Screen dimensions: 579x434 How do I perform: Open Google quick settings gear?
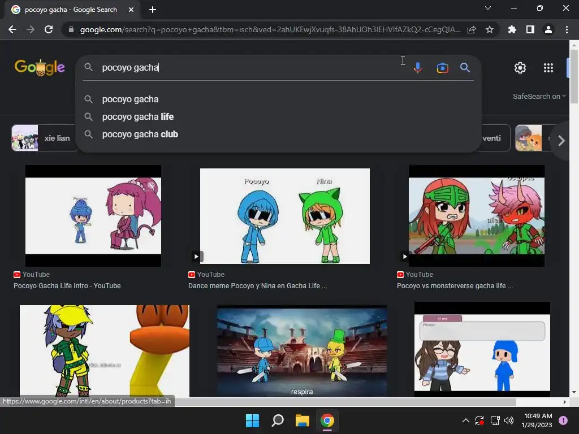pyautogui.click(x=520, y=68)
